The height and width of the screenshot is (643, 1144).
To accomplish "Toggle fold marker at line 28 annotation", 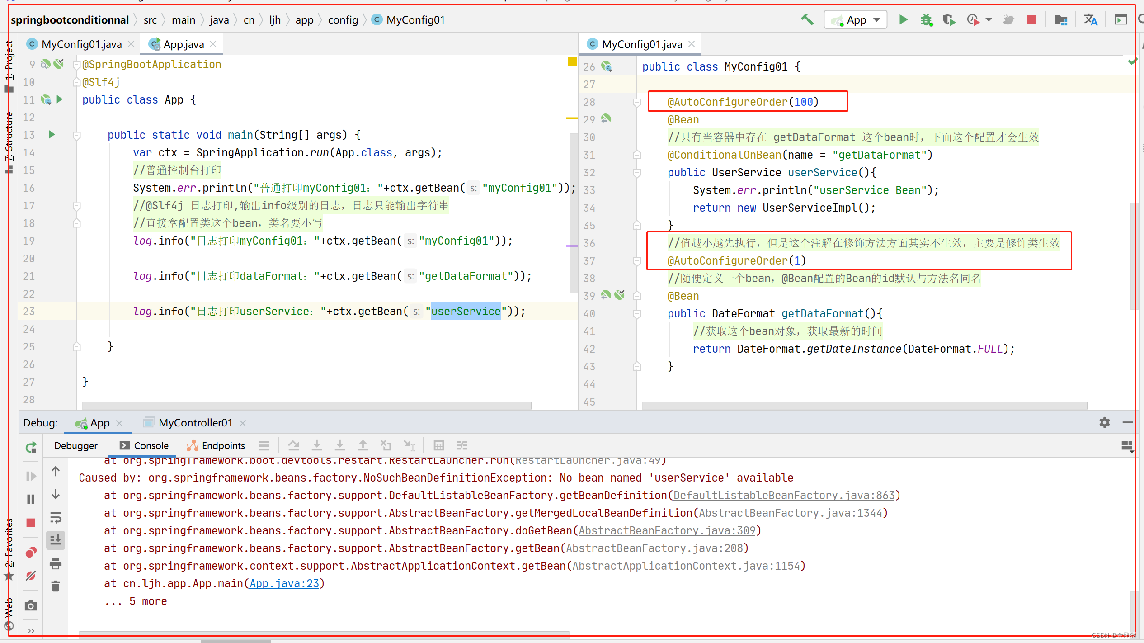I will pyautogui.click(x=637, y=102).
